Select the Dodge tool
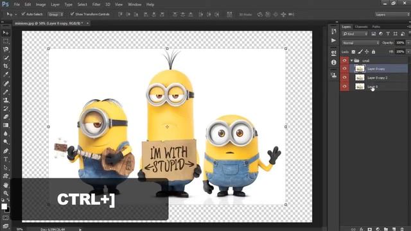The width and height of the screenshot is (411, 231). click(6, 142)
